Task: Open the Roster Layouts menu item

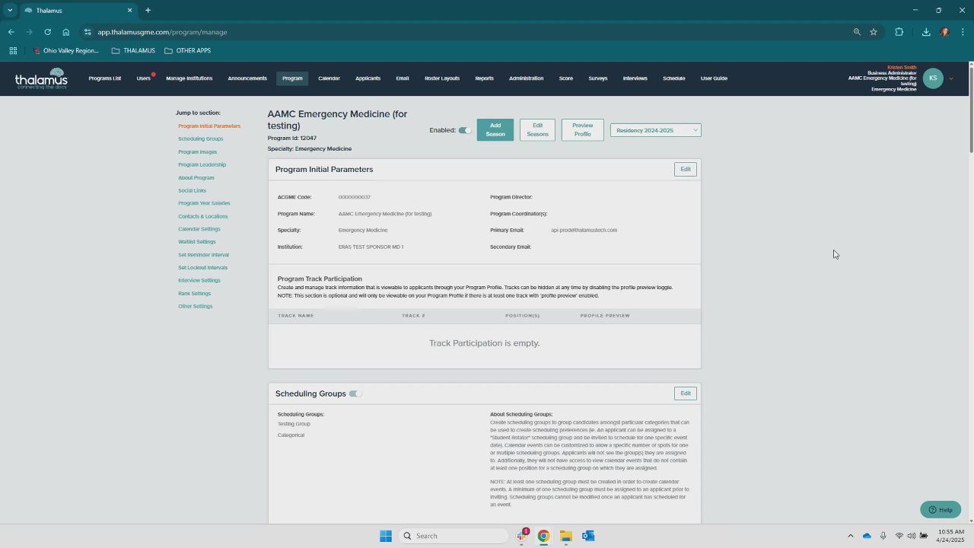Action: coord(442,78)
